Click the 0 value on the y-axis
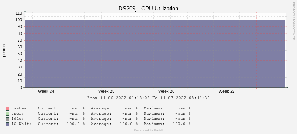Viewport: 297px width, 134px height. pos(21,87)
